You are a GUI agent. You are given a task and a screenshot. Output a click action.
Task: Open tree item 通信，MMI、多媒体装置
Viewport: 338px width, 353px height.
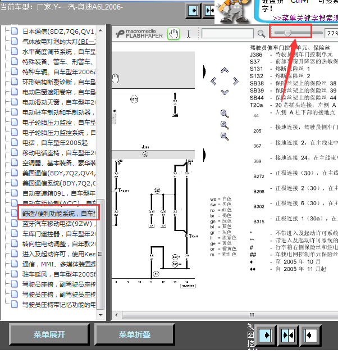coord(59,264)
